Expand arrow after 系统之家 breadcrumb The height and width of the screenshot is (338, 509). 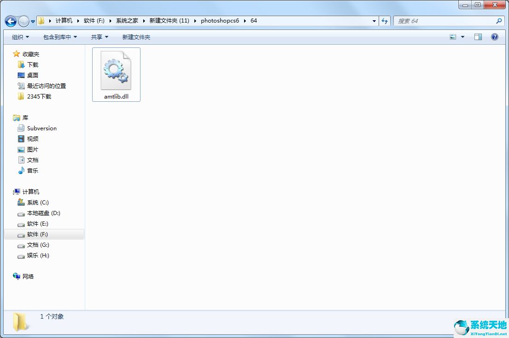click(144, 21)
